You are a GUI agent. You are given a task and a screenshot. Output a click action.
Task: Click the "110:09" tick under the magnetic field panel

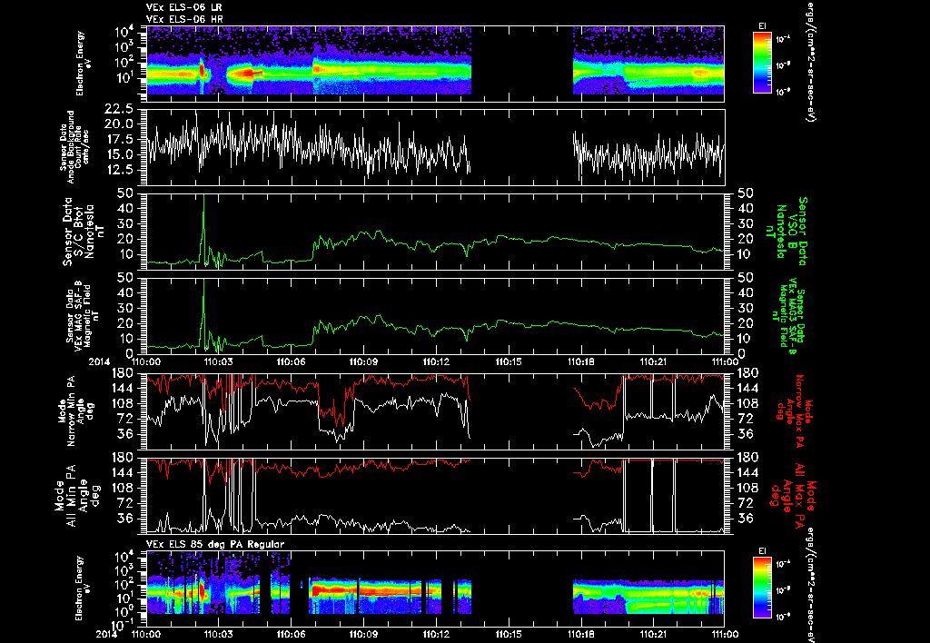pos(363,361)
